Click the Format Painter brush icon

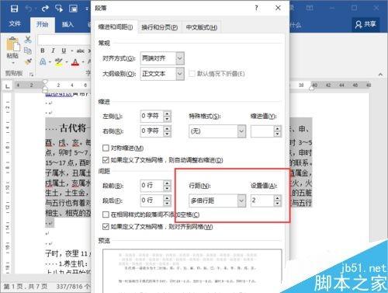(x=28, y=61)
